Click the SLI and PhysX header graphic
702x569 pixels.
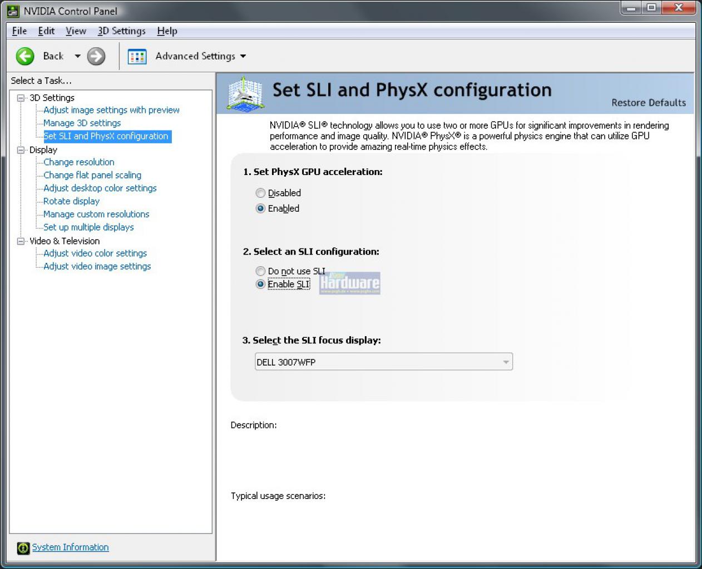coord(245,93)
